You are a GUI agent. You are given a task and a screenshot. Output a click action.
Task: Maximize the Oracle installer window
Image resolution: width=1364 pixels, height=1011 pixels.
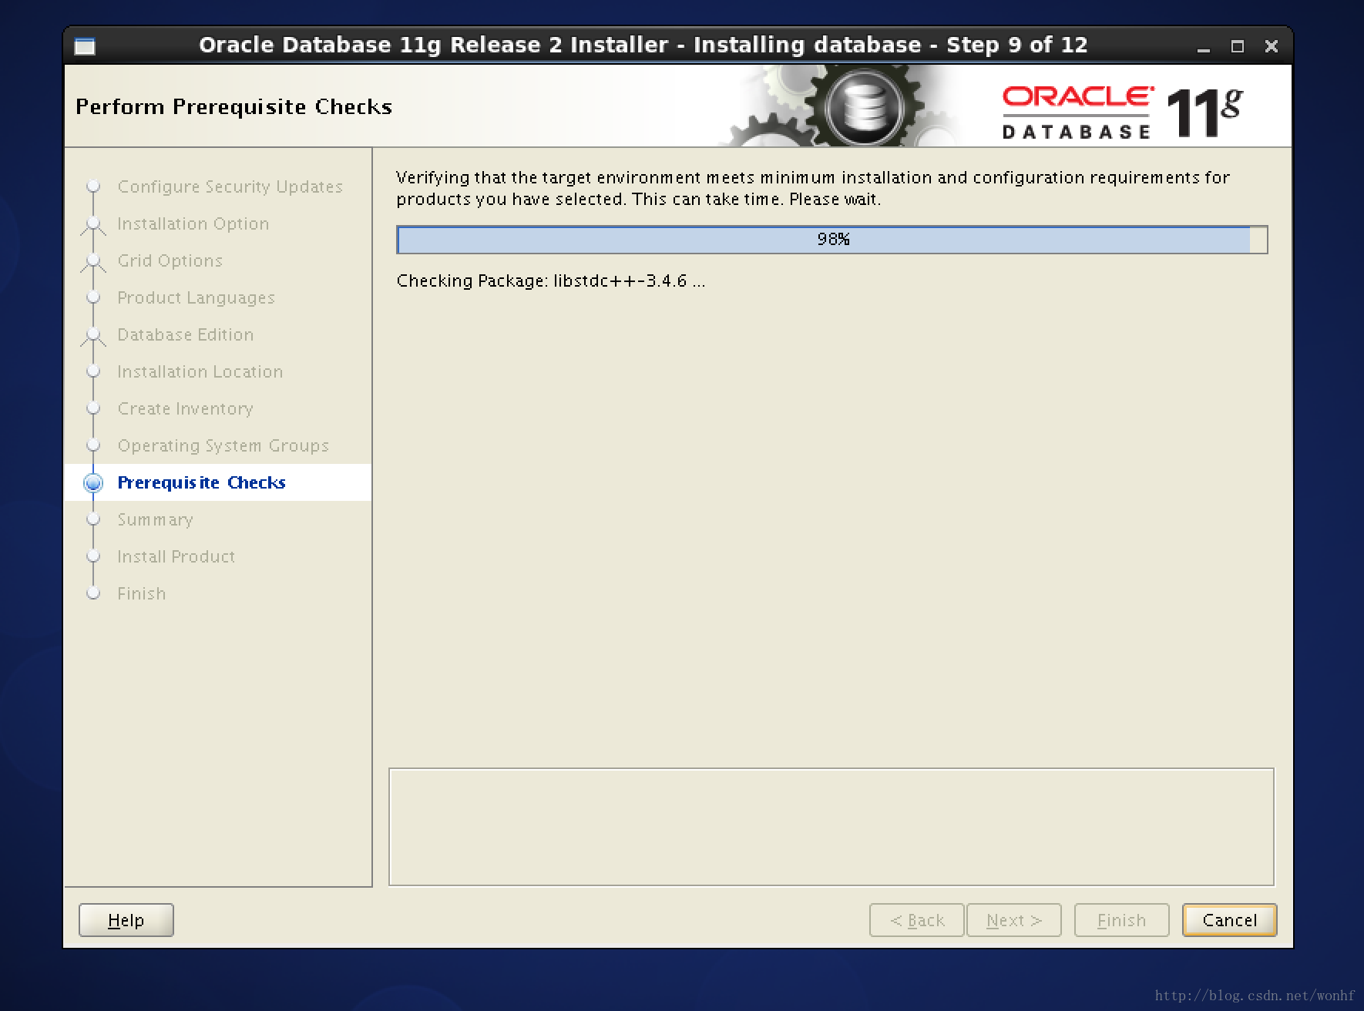point(1238,46)
